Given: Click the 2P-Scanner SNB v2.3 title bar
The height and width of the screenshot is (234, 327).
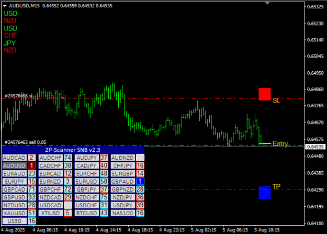Looking at the screenshot, I should 73,150.
